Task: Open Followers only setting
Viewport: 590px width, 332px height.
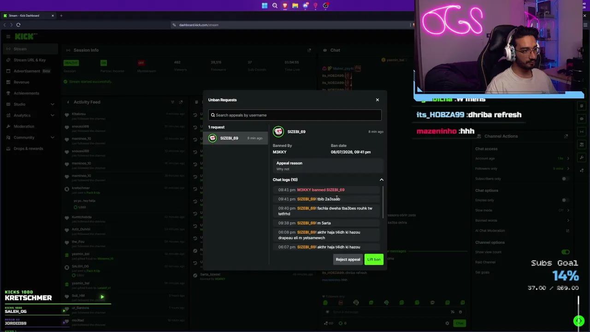Action: (x=523, y=169)
